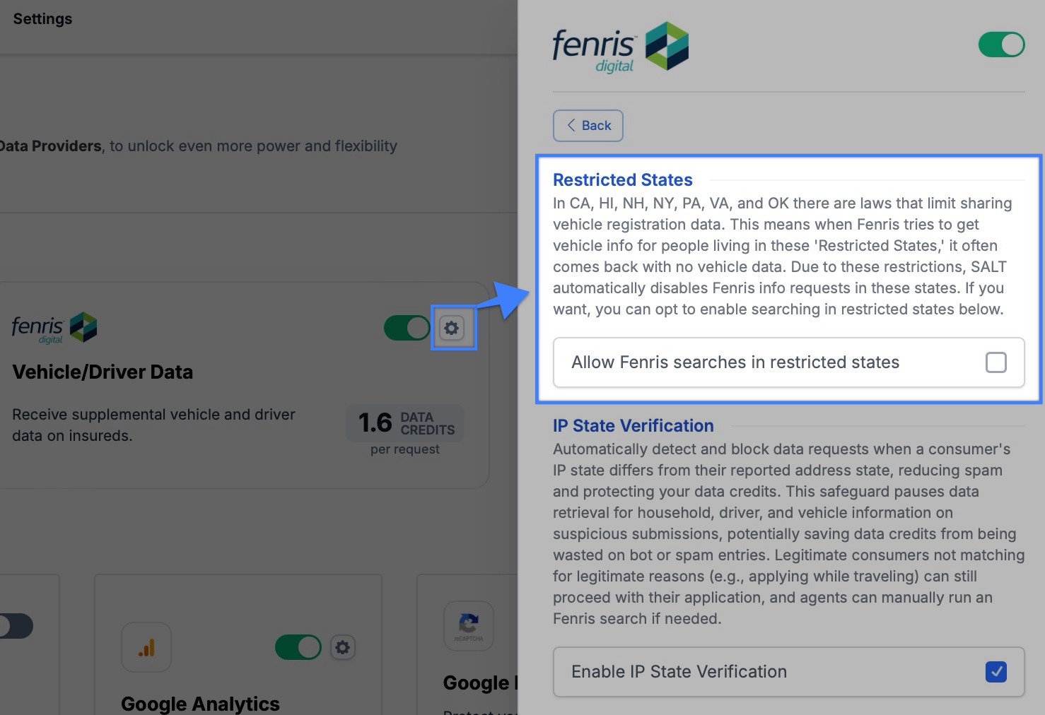Click Fenris digital logo in side panel

coord(621,47)
